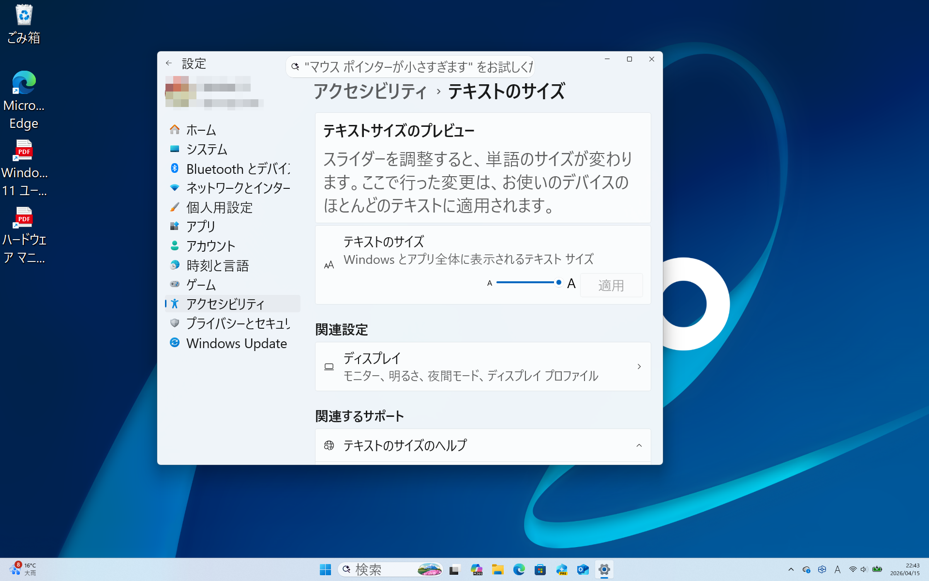
Task: Open 個人用設定 (Personalization) settings
Action: 219,207
